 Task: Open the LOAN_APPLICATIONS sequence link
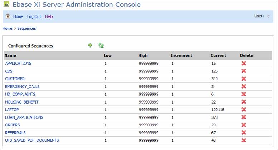[x=24, y=117]
